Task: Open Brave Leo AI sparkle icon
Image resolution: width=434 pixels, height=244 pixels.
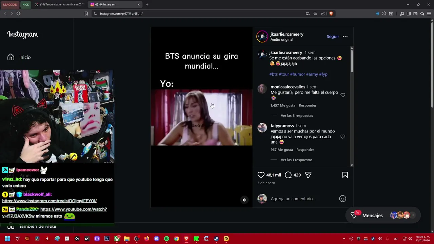Action: click(422, 14)
